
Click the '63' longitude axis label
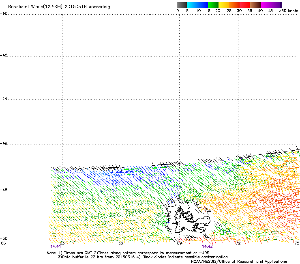click(62, 243)
